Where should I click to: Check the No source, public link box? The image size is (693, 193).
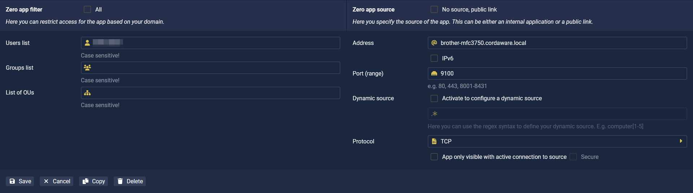pos(434,9)
